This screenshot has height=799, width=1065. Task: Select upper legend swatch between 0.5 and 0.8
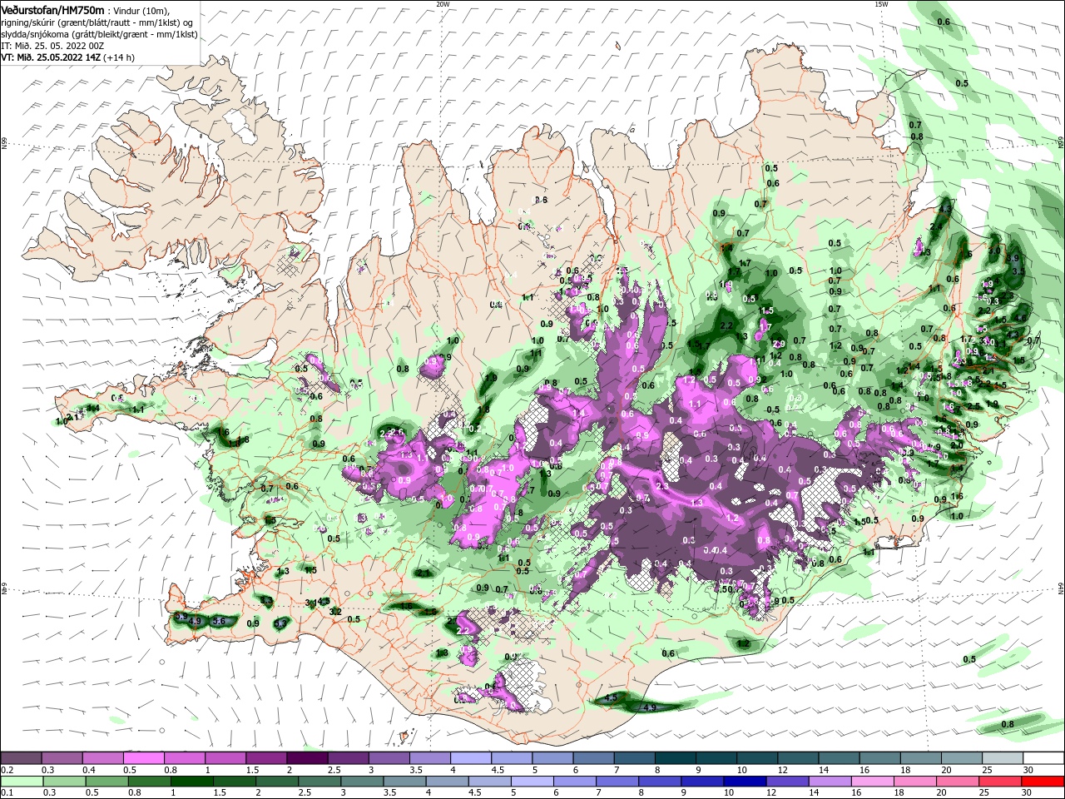pyautogui.click(x=143, y=758)
